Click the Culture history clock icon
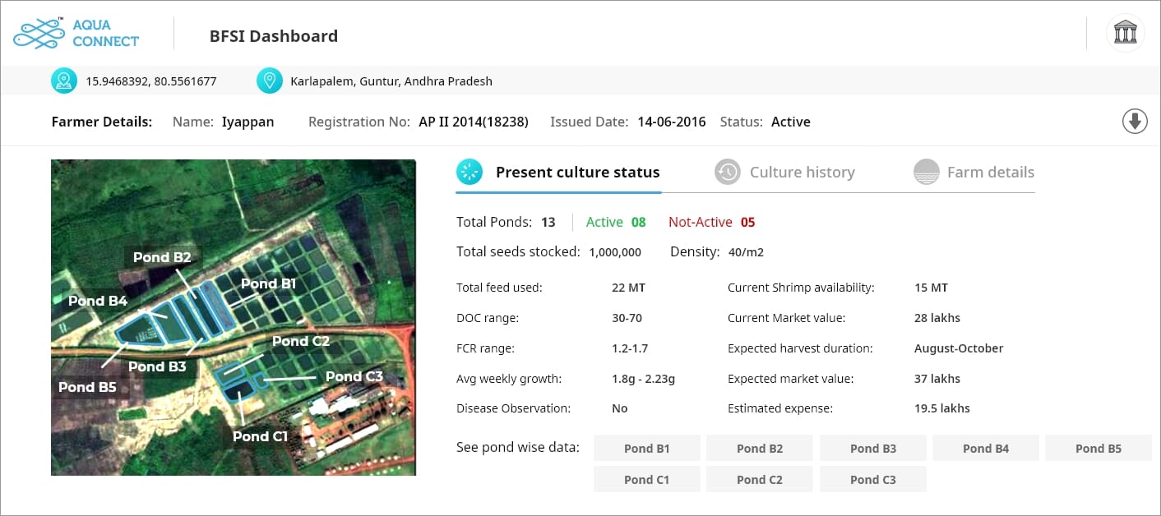The image size is (1161, 516). point(727,172)
